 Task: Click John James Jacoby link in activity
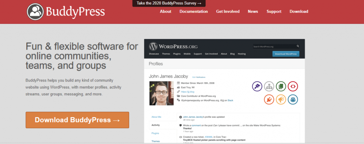click(193, 117)
